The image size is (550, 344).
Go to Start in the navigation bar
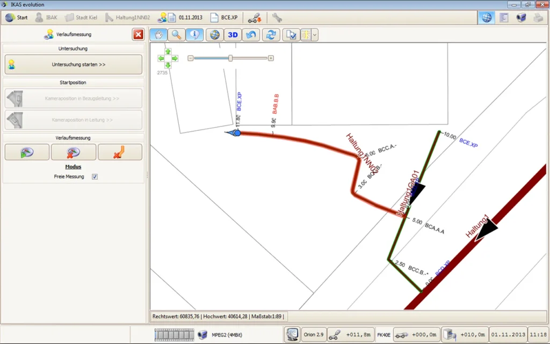tap(17, 17)
